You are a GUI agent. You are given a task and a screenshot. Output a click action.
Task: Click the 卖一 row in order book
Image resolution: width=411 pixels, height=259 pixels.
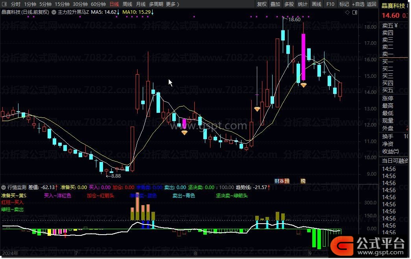coord(394,54)
